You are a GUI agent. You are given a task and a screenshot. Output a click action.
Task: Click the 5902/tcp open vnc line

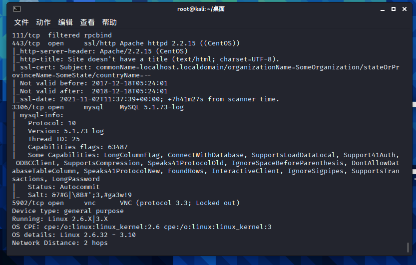[126, 203]
